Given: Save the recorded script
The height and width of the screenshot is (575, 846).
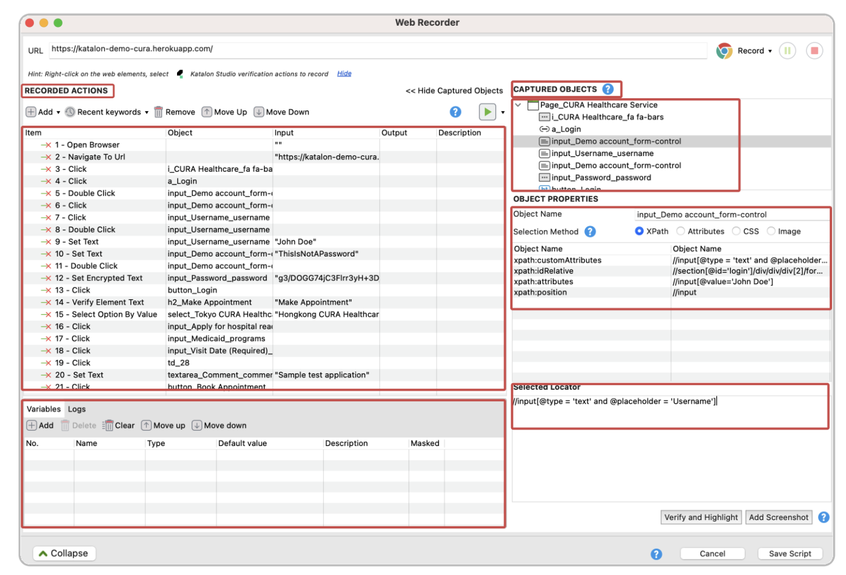Looking at the screenshot, I should [790, 553].
